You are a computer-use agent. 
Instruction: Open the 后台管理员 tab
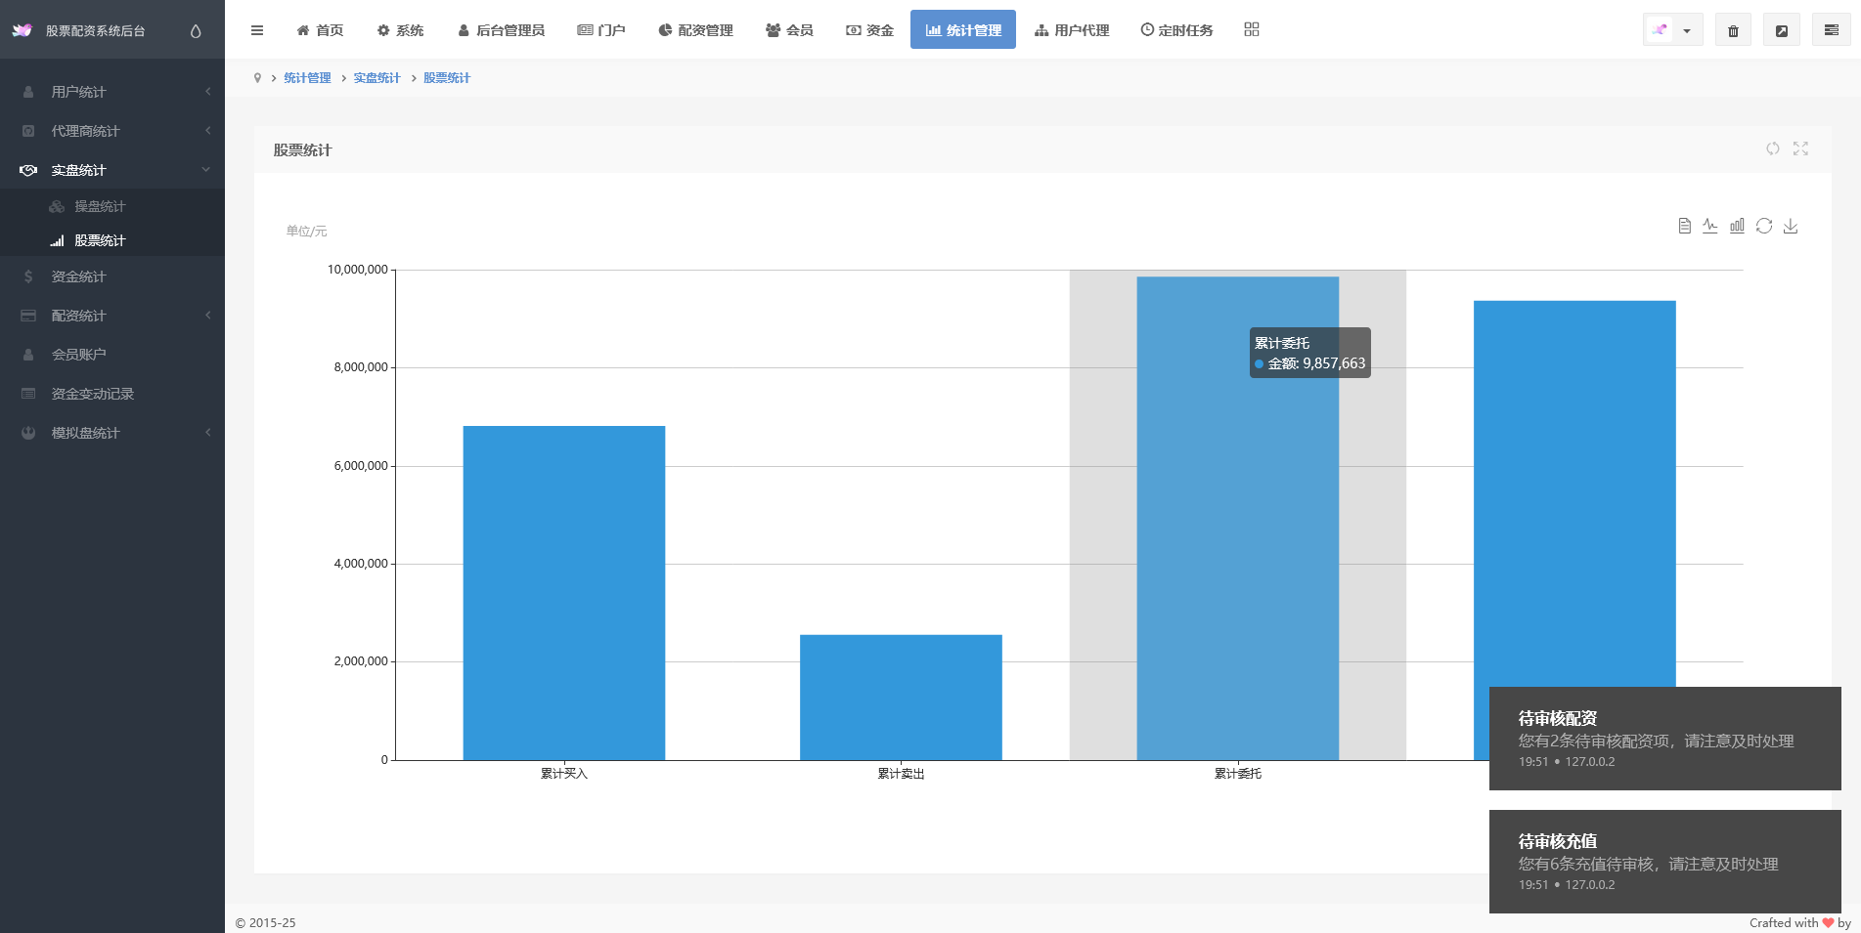[x=501, y=30]
